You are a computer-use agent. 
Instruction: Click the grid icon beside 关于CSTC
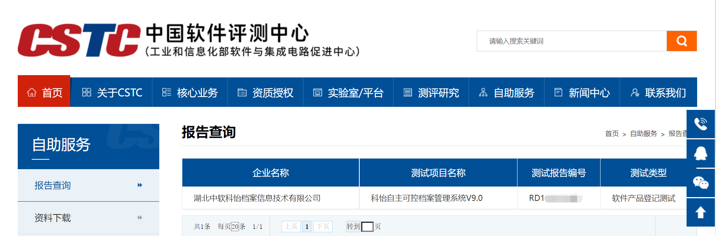87,92
